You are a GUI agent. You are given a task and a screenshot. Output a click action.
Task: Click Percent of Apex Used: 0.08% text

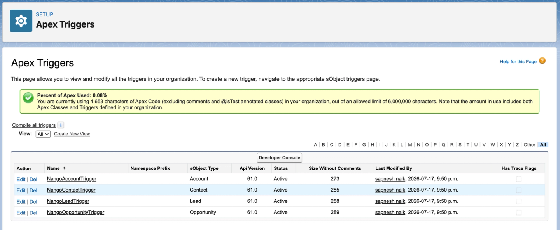coord(72,95)
